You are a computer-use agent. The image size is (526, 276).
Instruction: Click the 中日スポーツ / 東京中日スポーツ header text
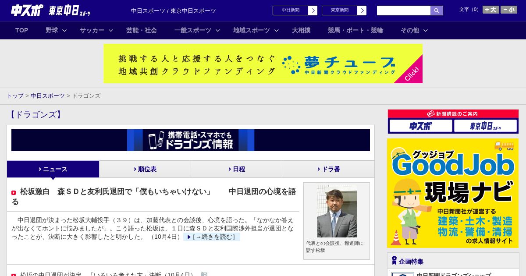coord(174,11)
